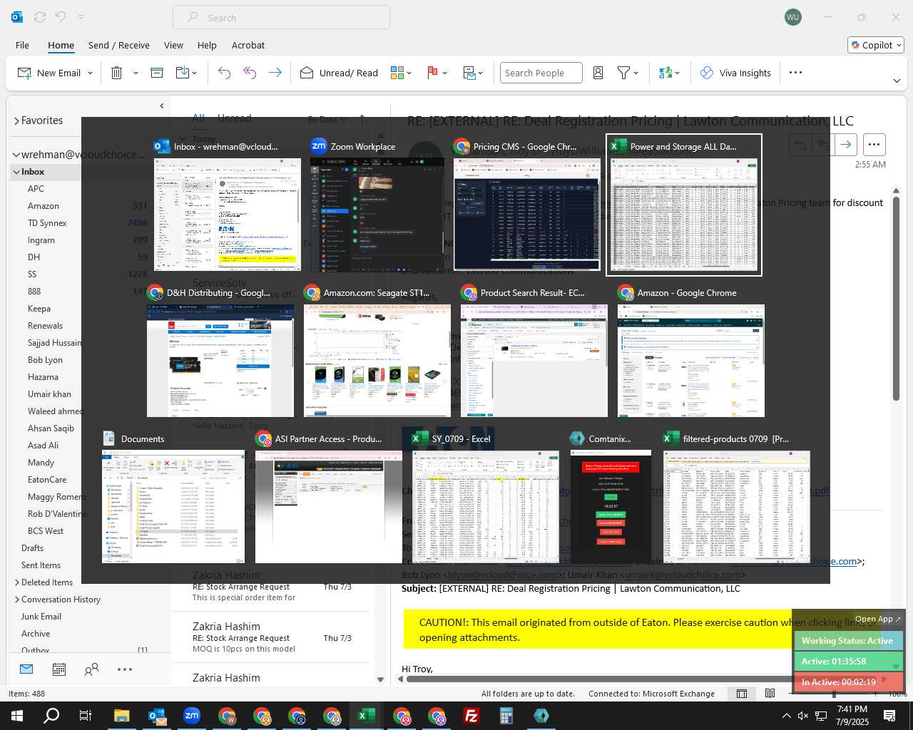Collapse the Inbox folder tree

tap(16, 172)
